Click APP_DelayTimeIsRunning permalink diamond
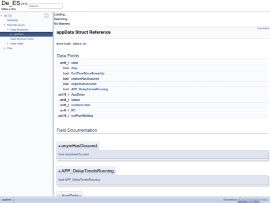The width and height of the screenshot is (270, 203). tap(59, 171)
